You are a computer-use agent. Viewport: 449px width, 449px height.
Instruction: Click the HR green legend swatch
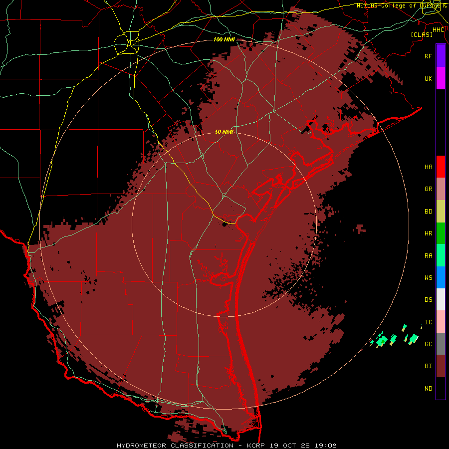click(441, 233)
